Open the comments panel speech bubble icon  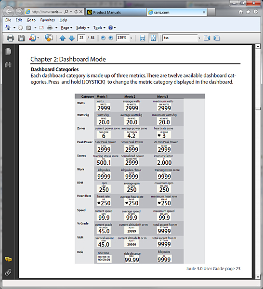[8, 259]
